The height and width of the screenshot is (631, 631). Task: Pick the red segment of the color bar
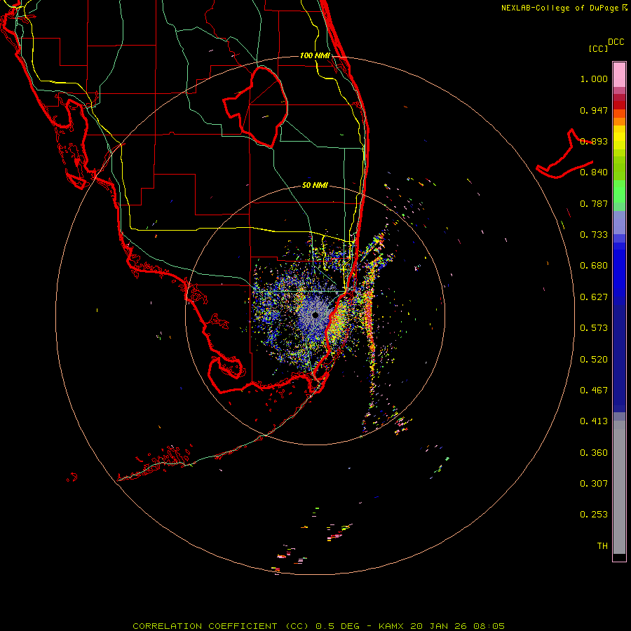click(x=619, y=105)
